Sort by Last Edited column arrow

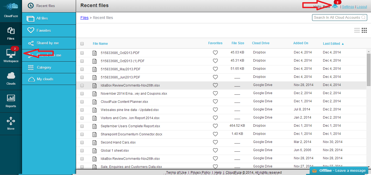coord(343,44)
